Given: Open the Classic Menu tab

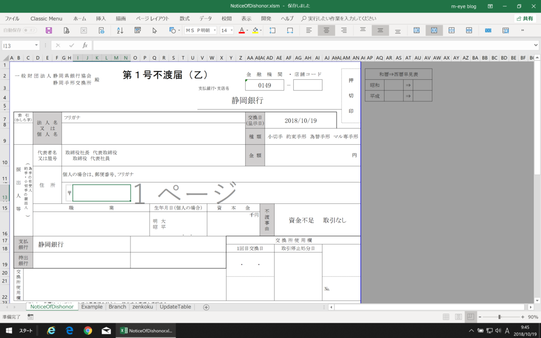Looking at the screenshot, I should 46,18.
